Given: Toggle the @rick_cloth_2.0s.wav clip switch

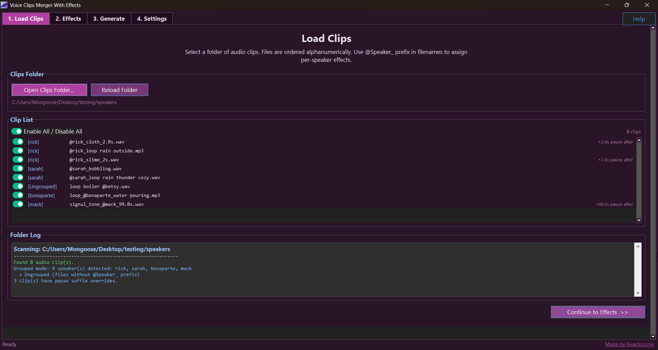Looking at the screenshot, I should (x=18, y=142).
